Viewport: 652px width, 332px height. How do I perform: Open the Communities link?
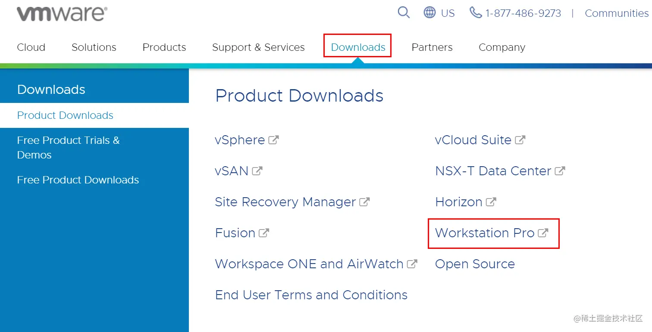pyautogui.click(x=617, y=13)
